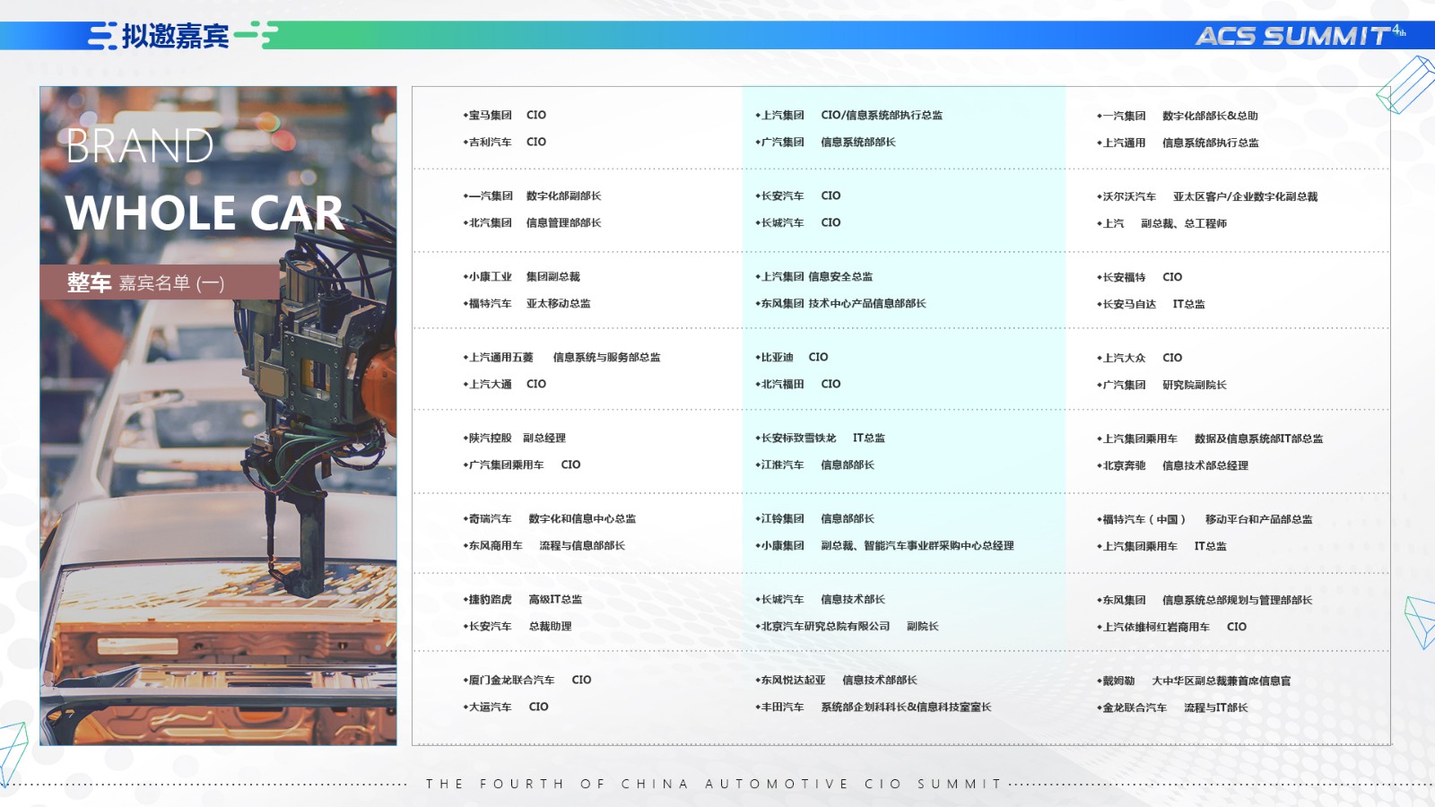Image resolution: width=1435 pixels, height=807 pixels.
Task: Click the robotic arm factory photo
Action: pyautogui.click(x=218, y=415)
